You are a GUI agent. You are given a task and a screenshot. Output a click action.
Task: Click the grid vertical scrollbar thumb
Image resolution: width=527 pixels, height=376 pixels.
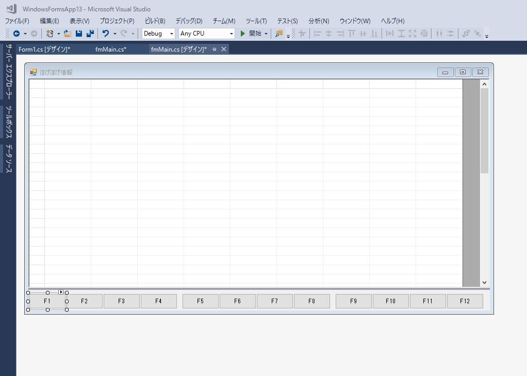coord(484,131)
